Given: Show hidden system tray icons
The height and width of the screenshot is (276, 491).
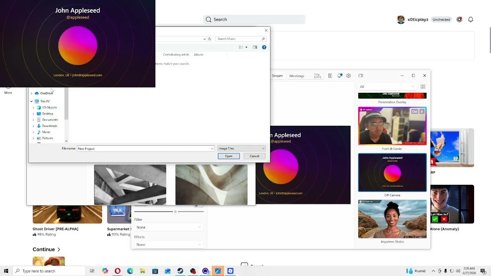Looking at the screenshot, I should 433,271.
